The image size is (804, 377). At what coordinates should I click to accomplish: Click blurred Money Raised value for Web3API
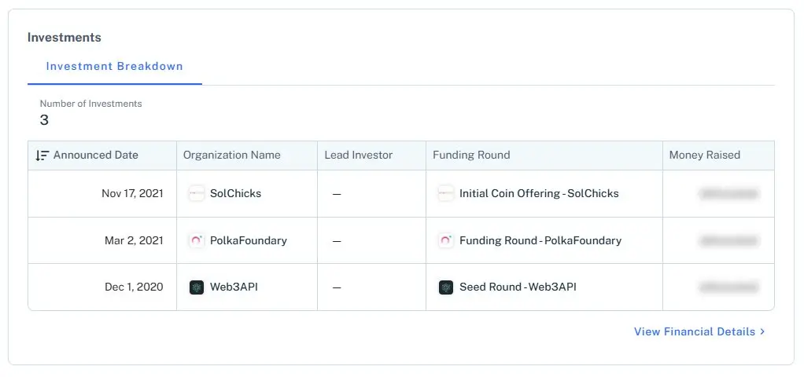tap(728, 287)
